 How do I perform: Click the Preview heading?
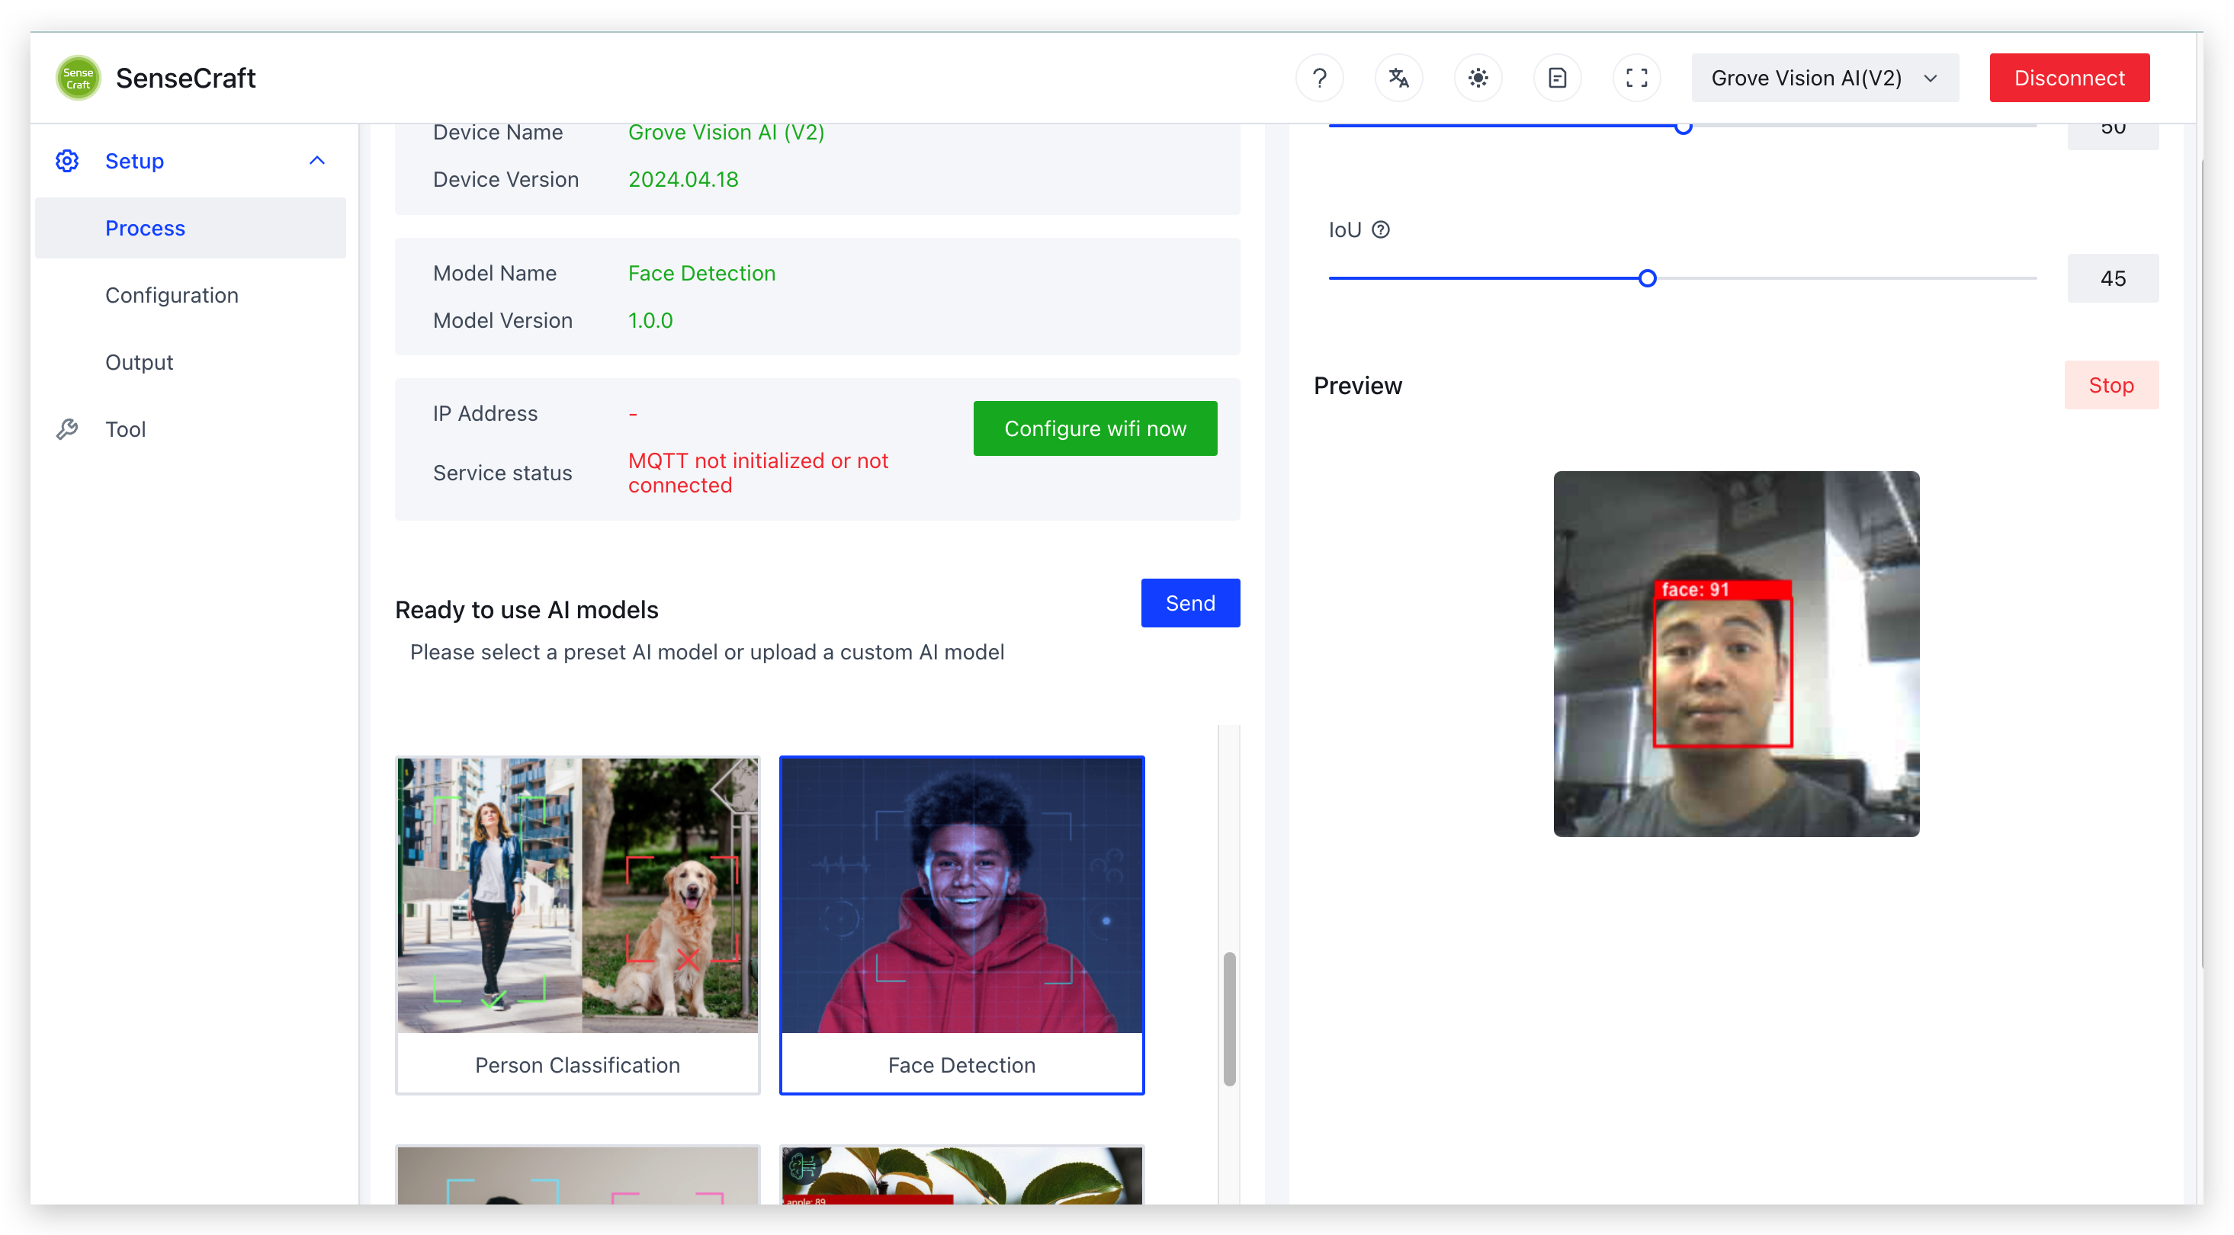1357,385
